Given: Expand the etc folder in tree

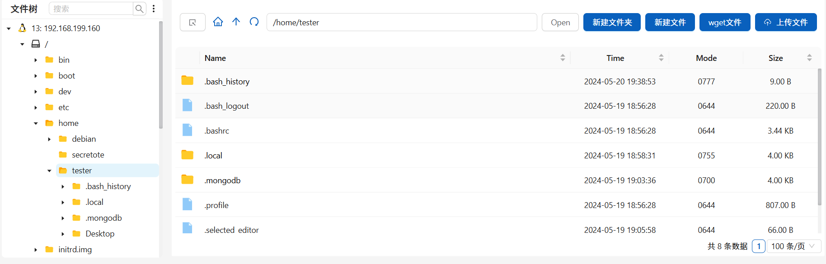Looking at the screenshot, I should click(x=36, y=107).
